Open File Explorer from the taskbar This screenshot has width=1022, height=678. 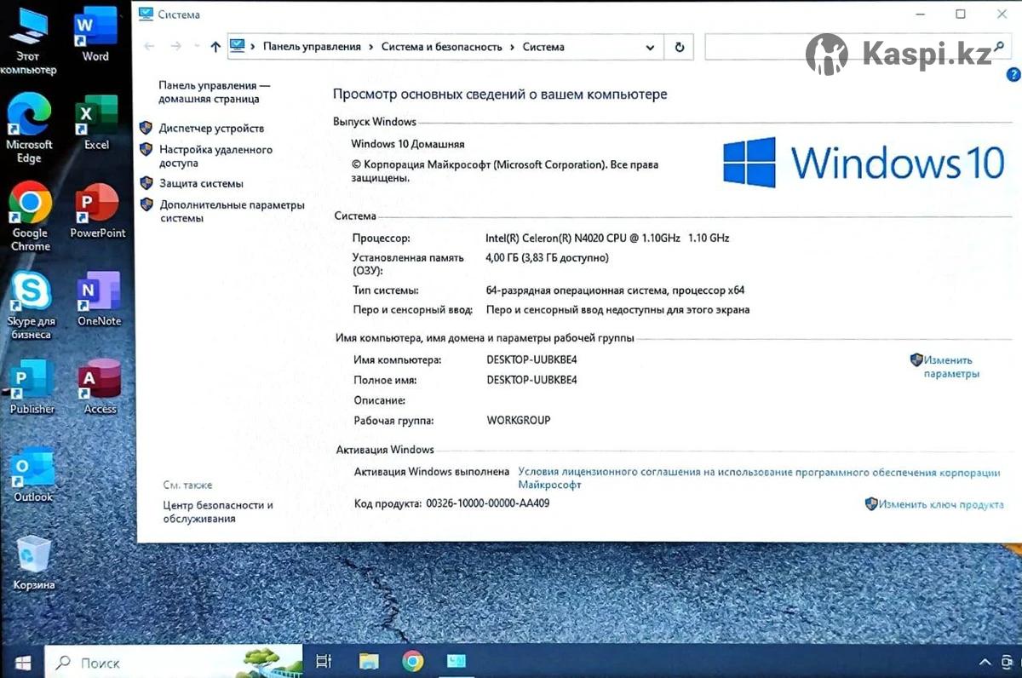pos(368,661)
